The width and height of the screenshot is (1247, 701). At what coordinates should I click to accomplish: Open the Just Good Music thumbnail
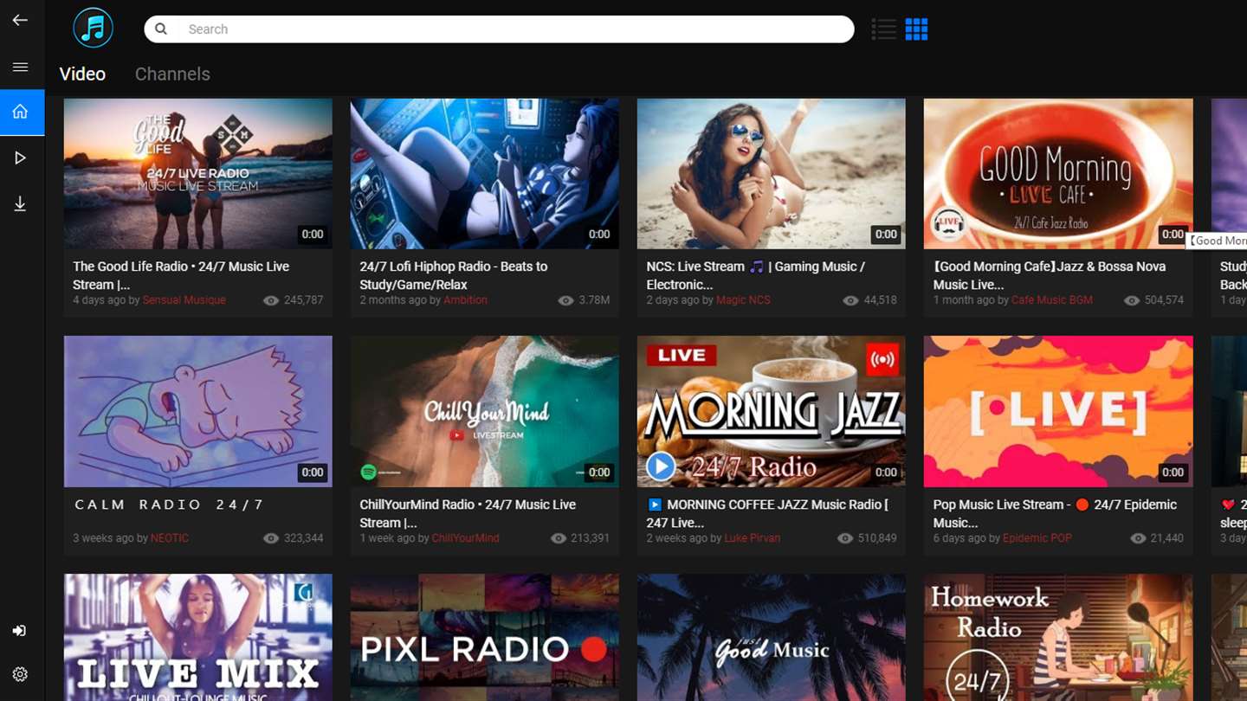tap(772, 638)
